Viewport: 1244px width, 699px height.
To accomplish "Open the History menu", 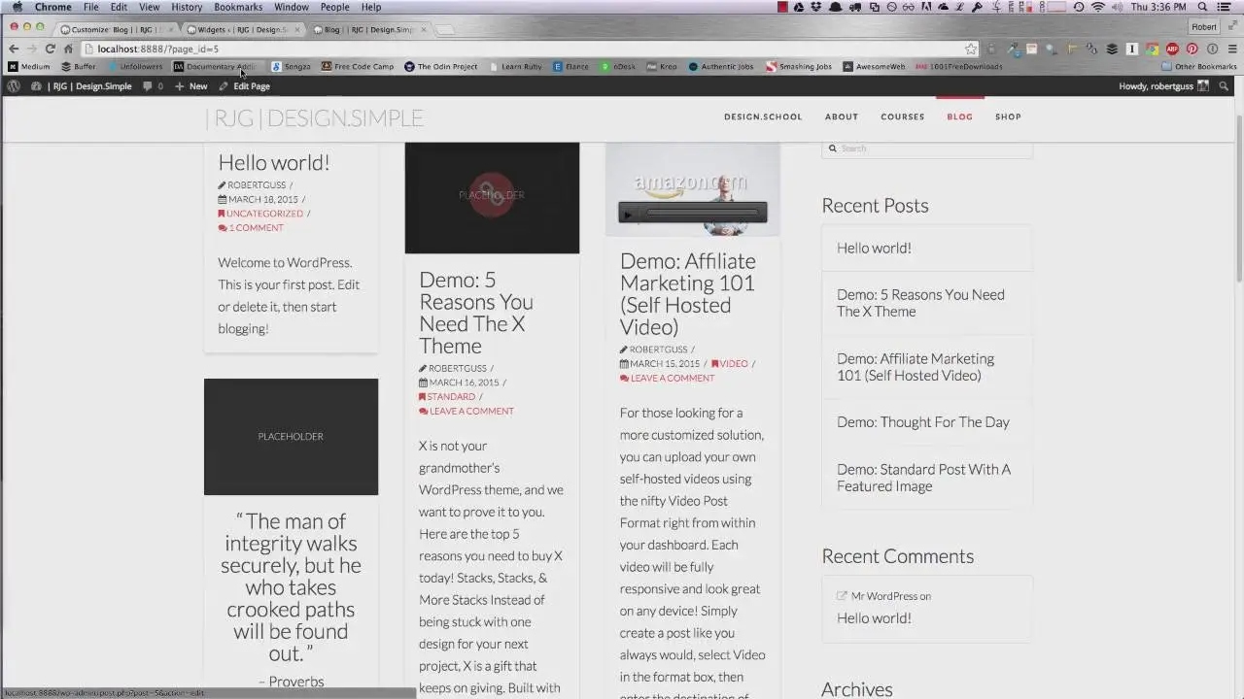I will (x=187, y=7).
